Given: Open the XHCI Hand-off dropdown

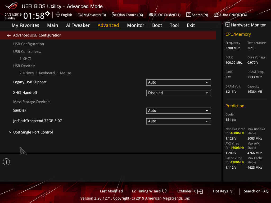Looking at the screenshot, I should [178, 93].
